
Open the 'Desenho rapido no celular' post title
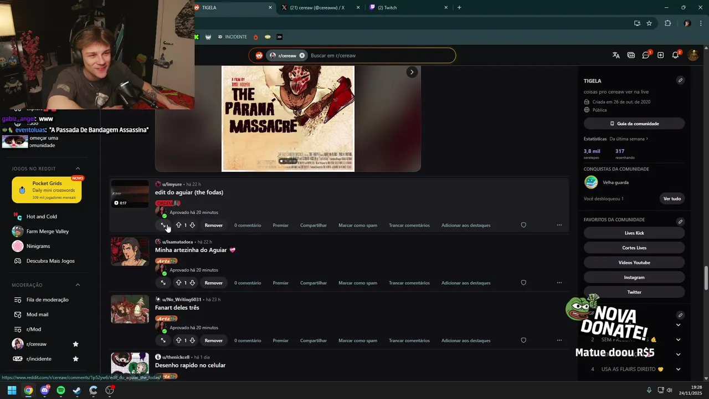(190, 365)
